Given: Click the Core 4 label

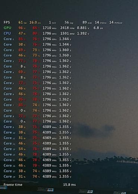Looking at the screenshot, I should coord(9,72).
